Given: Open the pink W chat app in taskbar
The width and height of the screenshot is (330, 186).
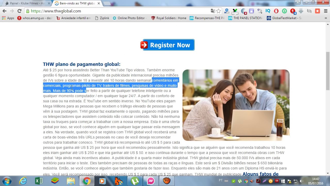Looking at the screenshot, I should [x=151, y=181].
